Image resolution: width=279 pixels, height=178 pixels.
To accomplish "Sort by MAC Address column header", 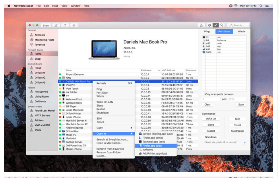I will (x=172, y=70).
